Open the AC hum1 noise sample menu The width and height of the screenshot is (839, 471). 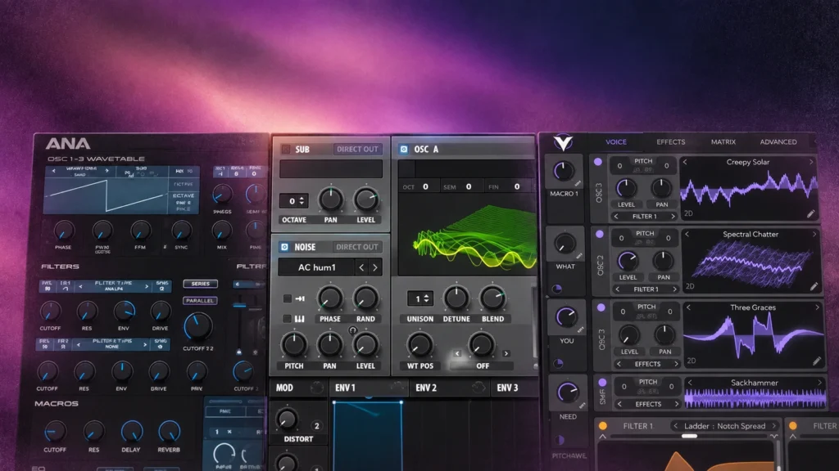click(x=317, y=267)
